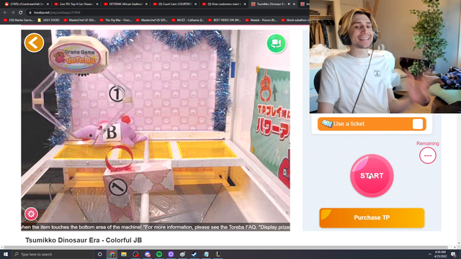
Task: Open the notification center icon
Action: (454, 254)
